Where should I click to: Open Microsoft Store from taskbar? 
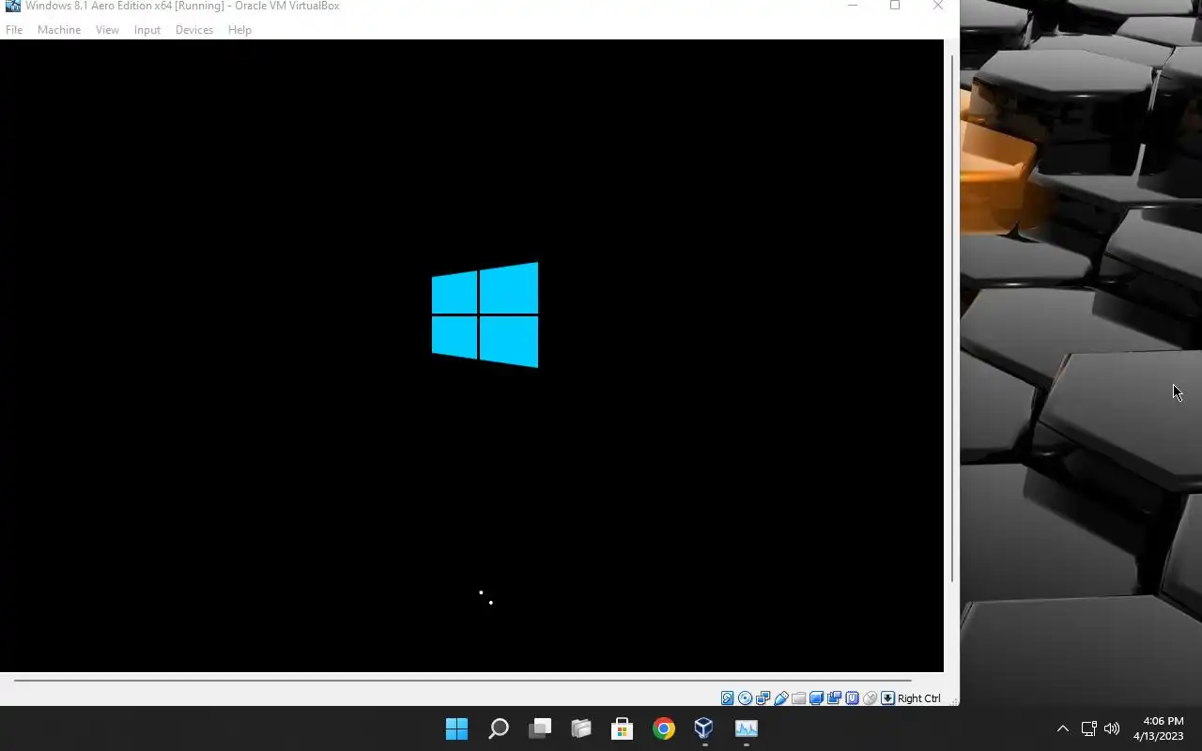tap(622, 728)
